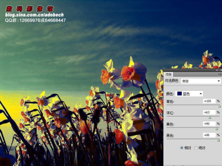
Task: Open the Selective Color preset dropdown showing 自定
Action: [201, 81]
